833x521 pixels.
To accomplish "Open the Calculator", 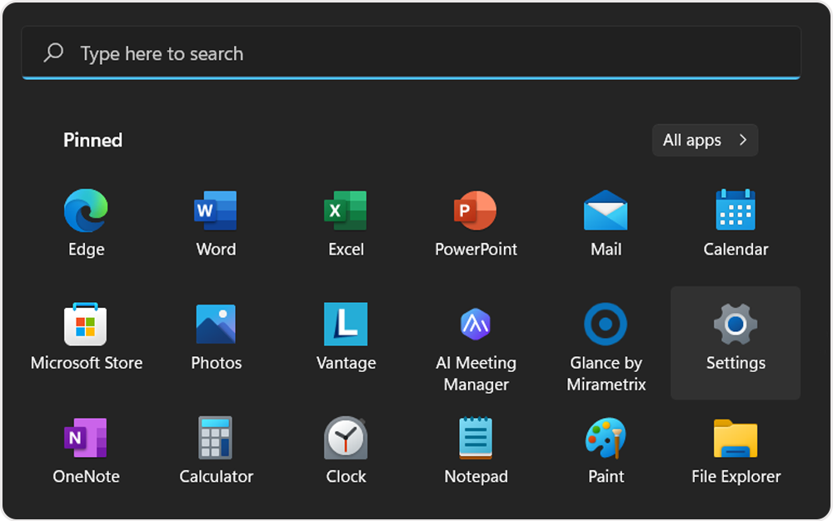I will (216, 449).
